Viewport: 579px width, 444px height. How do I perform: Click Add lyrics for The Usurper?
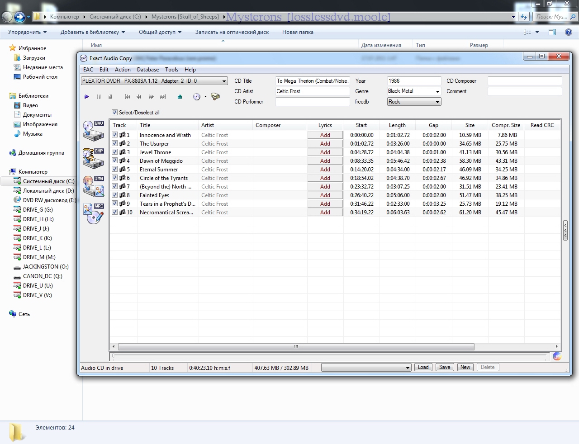click(x=325, y=143)
